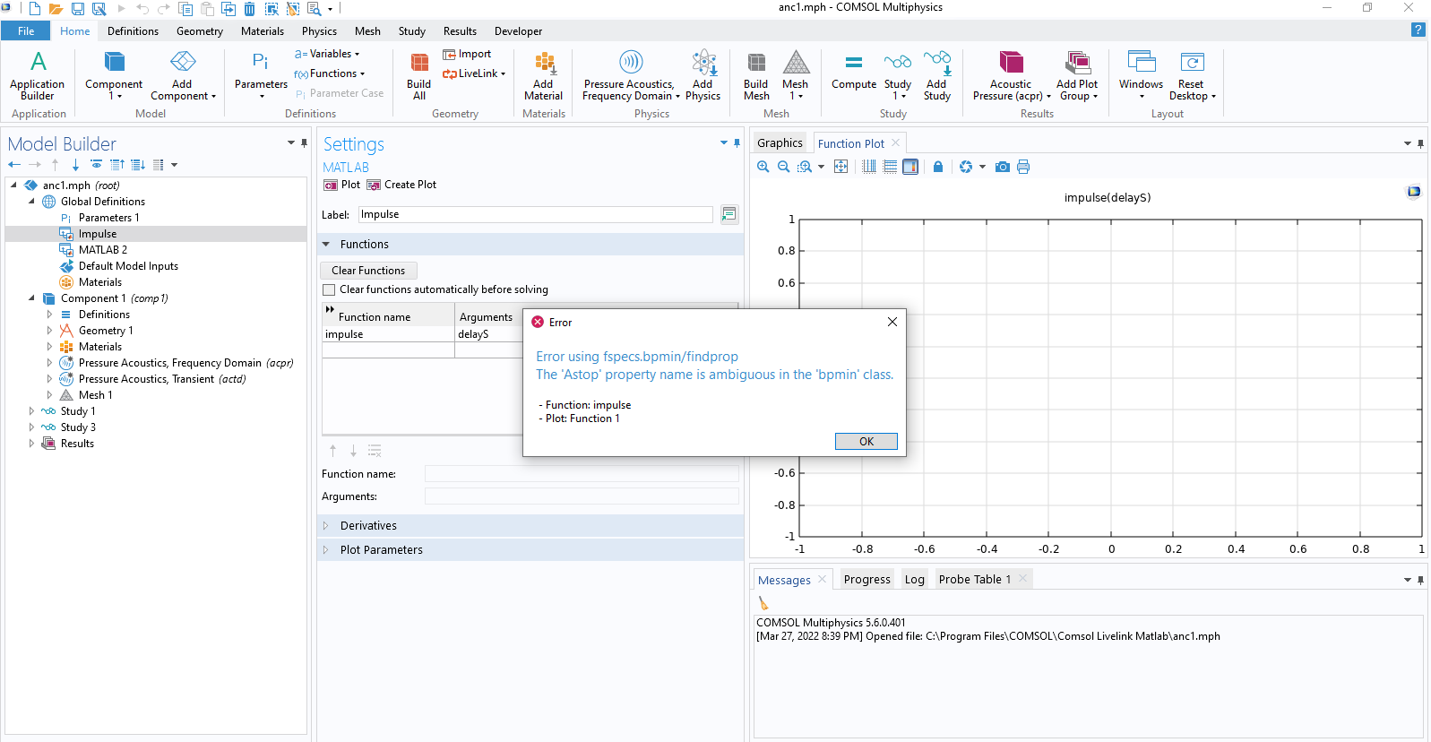Image resolution: width=1431 pixels, height=742 pixels.
Task: Switch to the Graphics tab
Action: (x=780, y=143)
